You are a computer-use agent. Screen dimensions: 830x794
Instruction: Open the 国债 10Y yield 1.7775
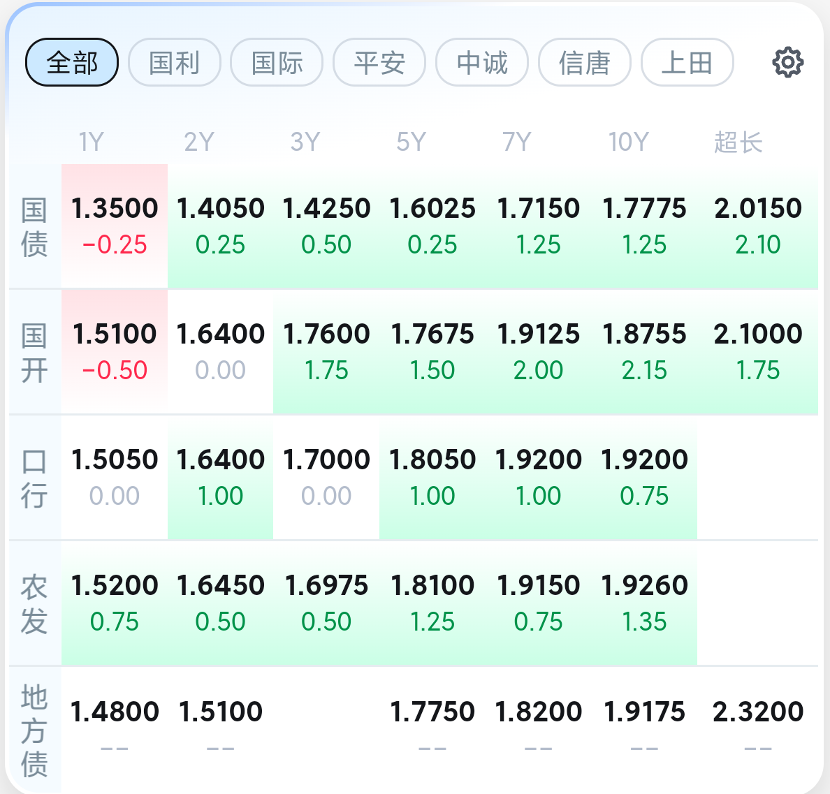(644, 226)
